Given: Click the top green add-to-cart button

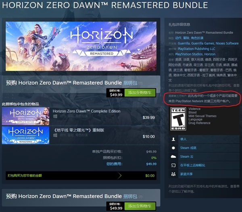Looking at the screenshot, I should point(140,93).
